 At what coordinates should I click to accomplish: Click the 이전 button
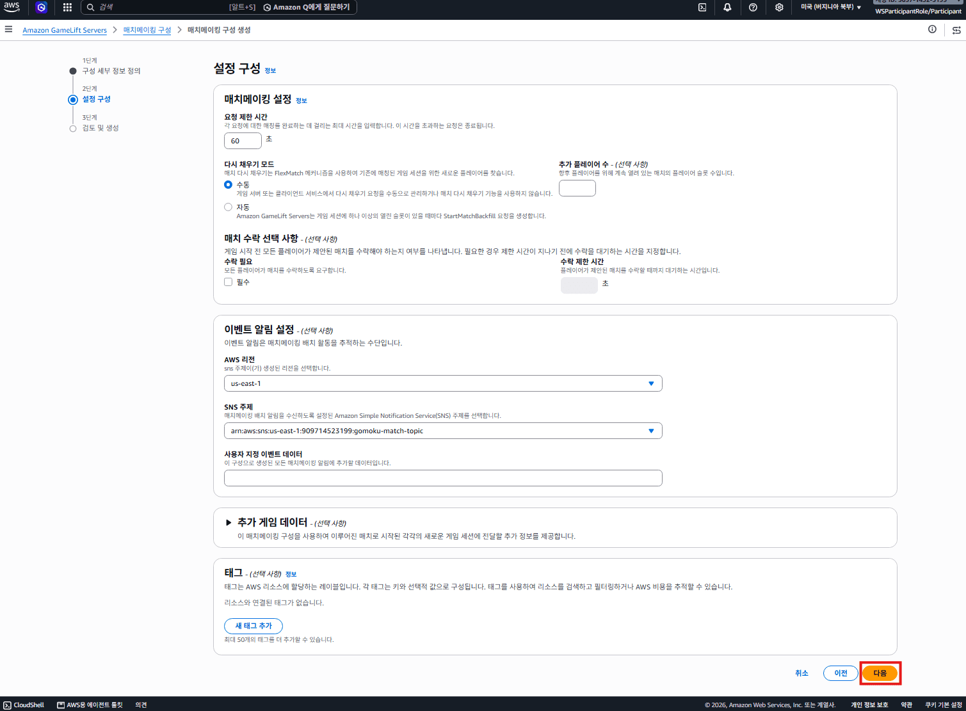(841, 673)
